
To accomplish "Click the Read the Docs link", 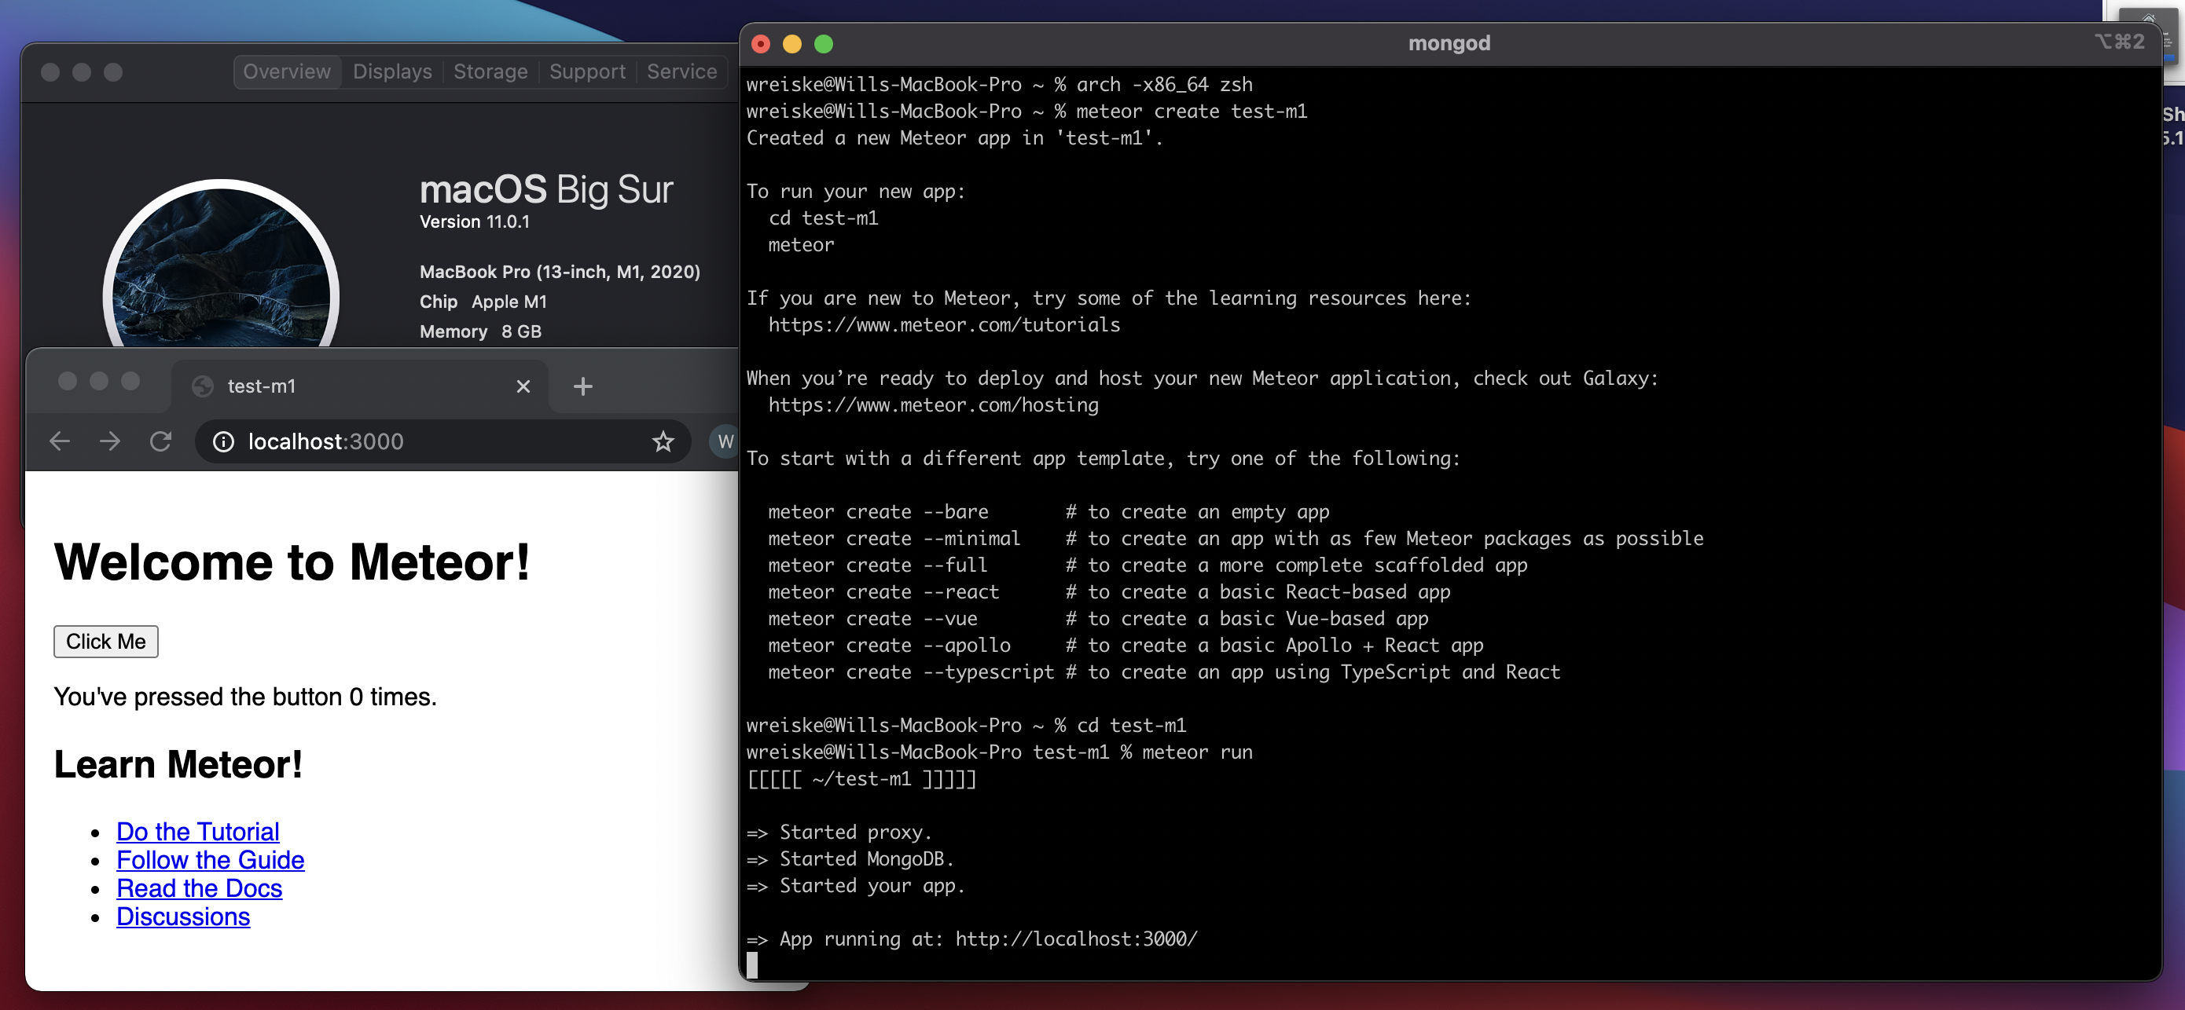I will 200,889.
